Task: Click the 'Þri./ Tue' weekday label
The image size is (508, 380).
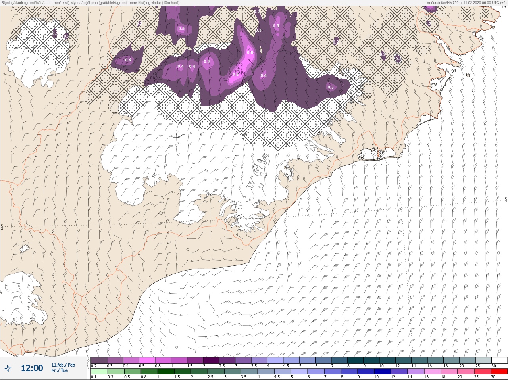Action: point(60,370)
